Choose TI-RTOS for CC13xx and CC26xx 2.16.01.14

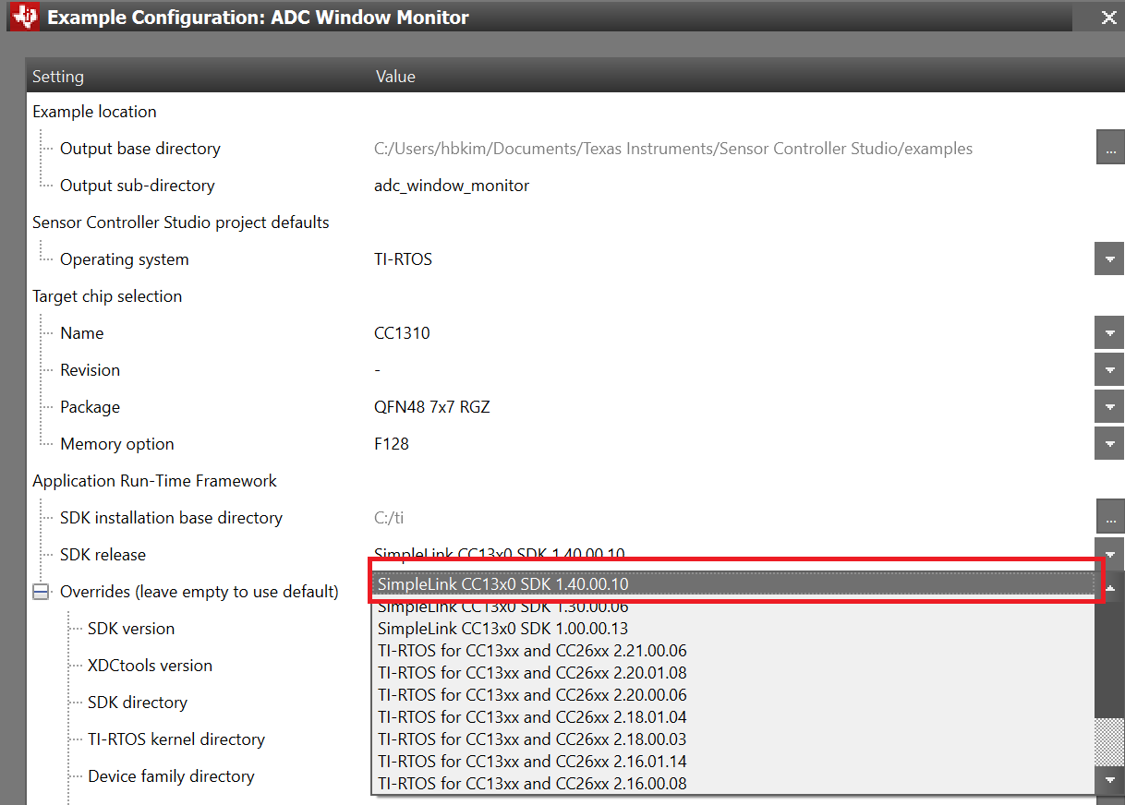[734, 762]
